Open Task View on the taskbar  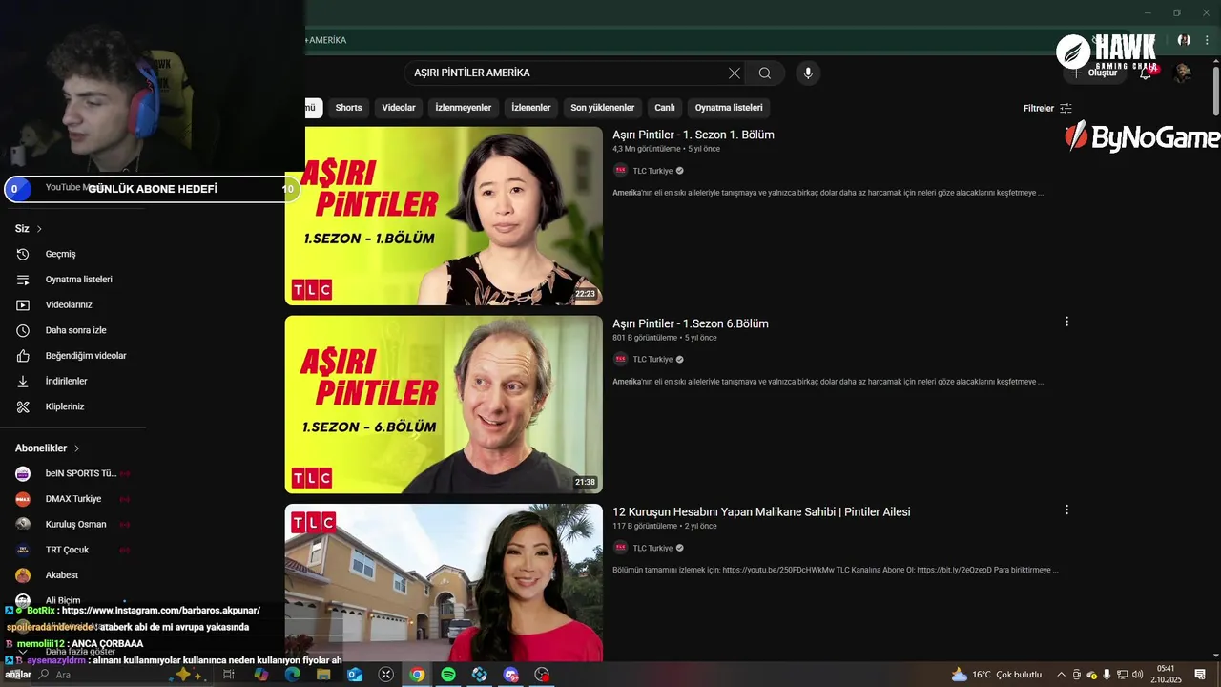229,675
